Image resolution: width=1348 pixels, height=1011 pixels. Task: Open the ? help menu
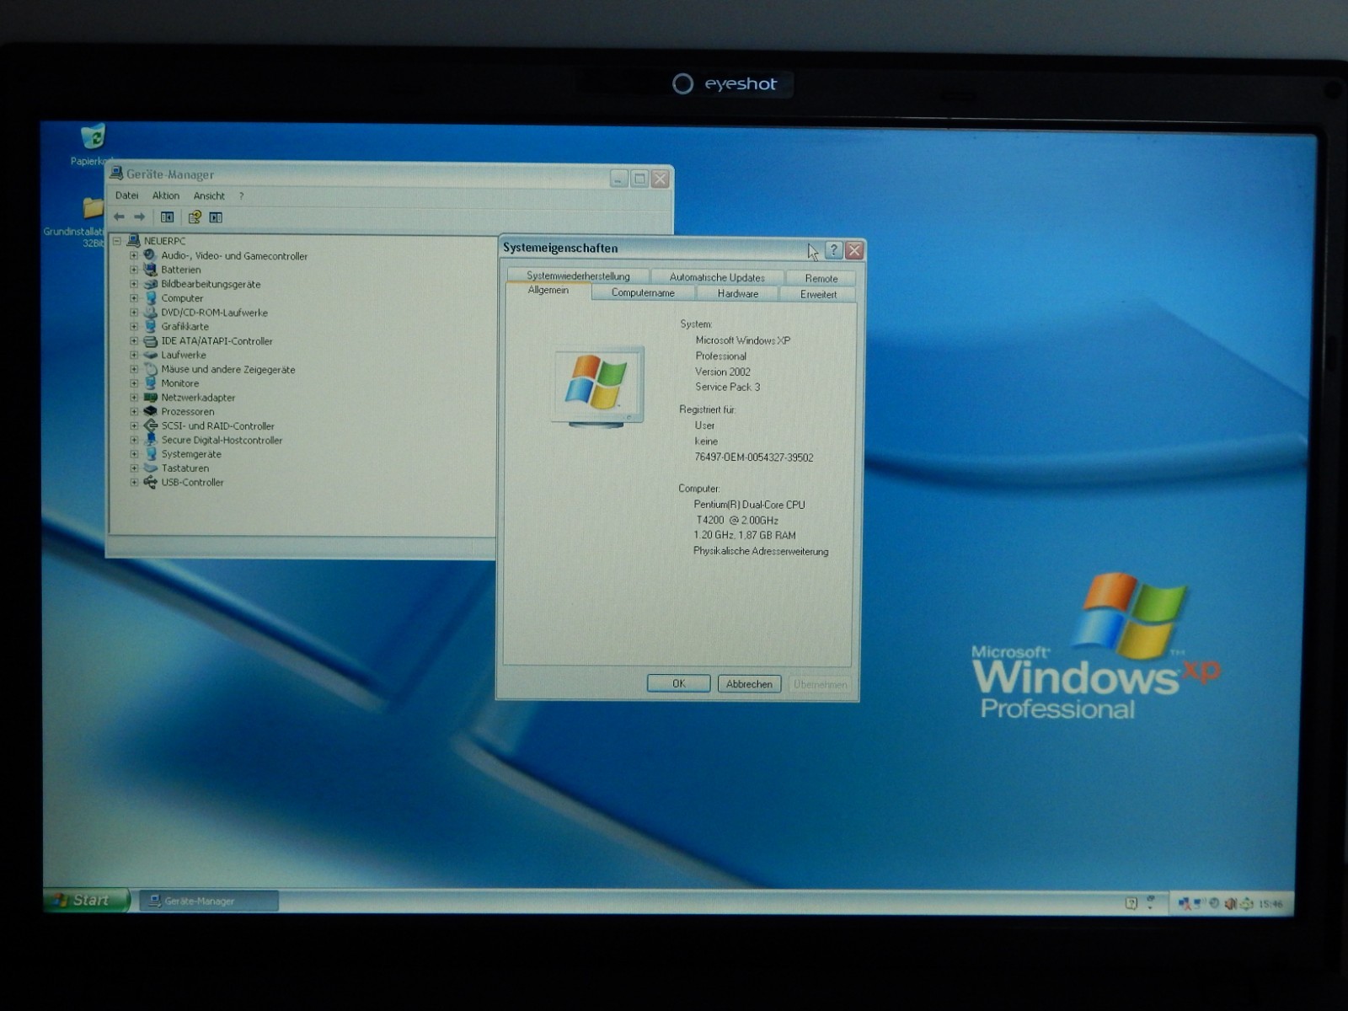pyautogui.click(x=241, y=195)
